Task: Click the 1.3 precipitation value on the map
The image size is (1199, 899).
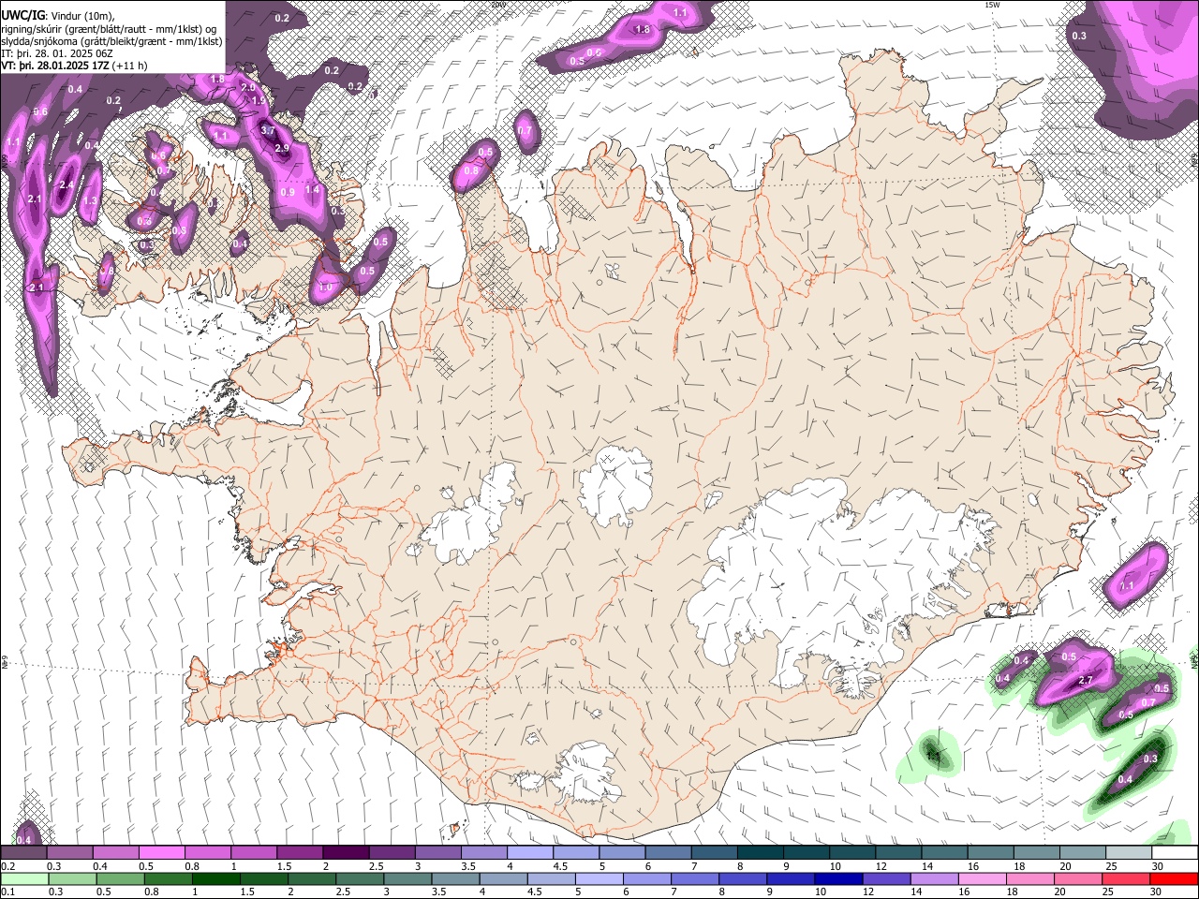Action: click(x=90, y=200)
